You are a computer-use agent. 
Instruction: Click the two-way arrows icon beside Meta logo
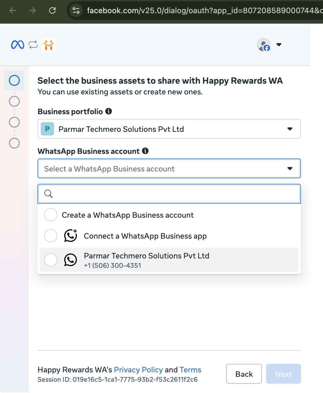(x=33, y=45)
